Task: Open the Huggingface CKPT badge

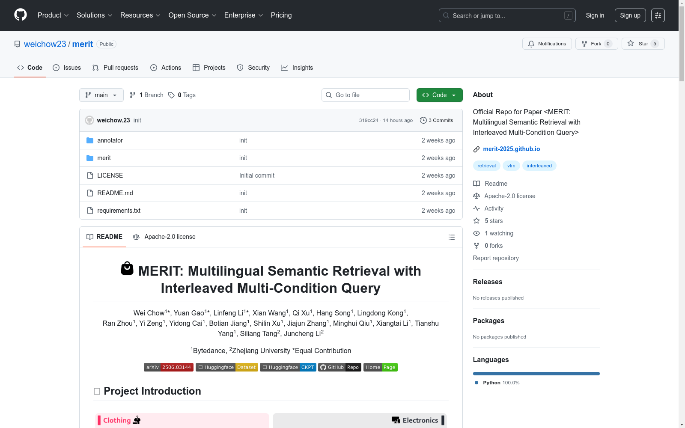Action: coord(288,367)
